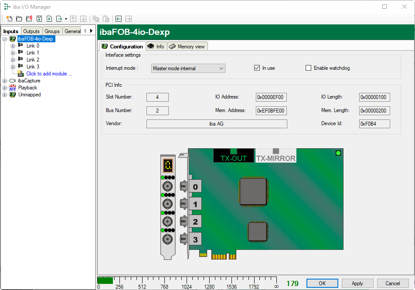Uncheck the In use checkbox
This screenshot has width=415, height=290.
[257, 68]
